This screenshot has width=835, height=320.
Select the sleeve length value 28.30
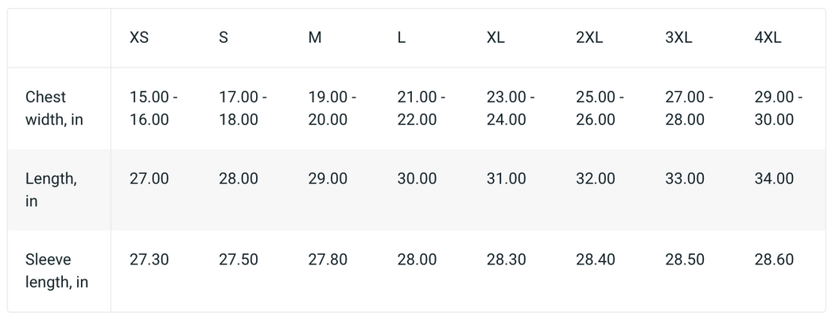point(507,260)
